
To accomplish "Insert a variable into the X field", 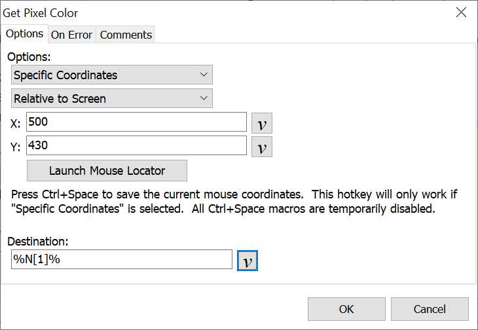I will pos(262,123).
